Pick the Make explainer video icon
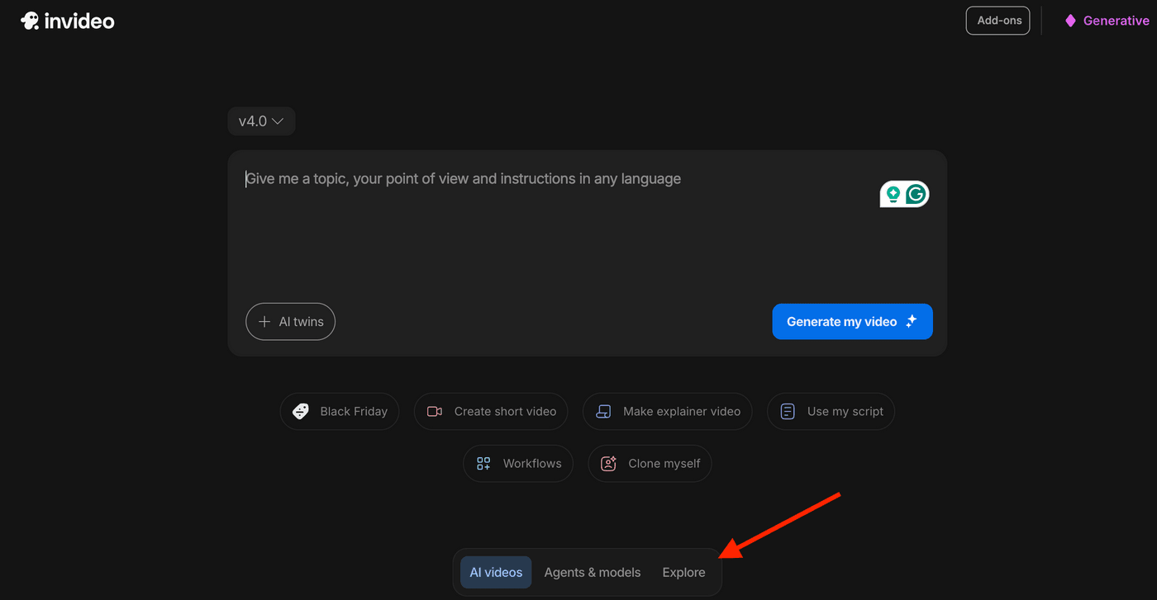The image size is (1157, 600). point(604,411)
